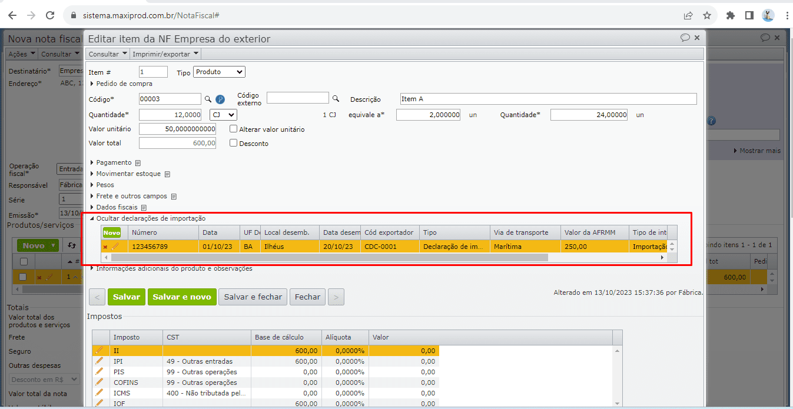Click pencil icon for IPI tax row
Screen dimensions: 793x409
pyautogui.click(x=99, y=361)
